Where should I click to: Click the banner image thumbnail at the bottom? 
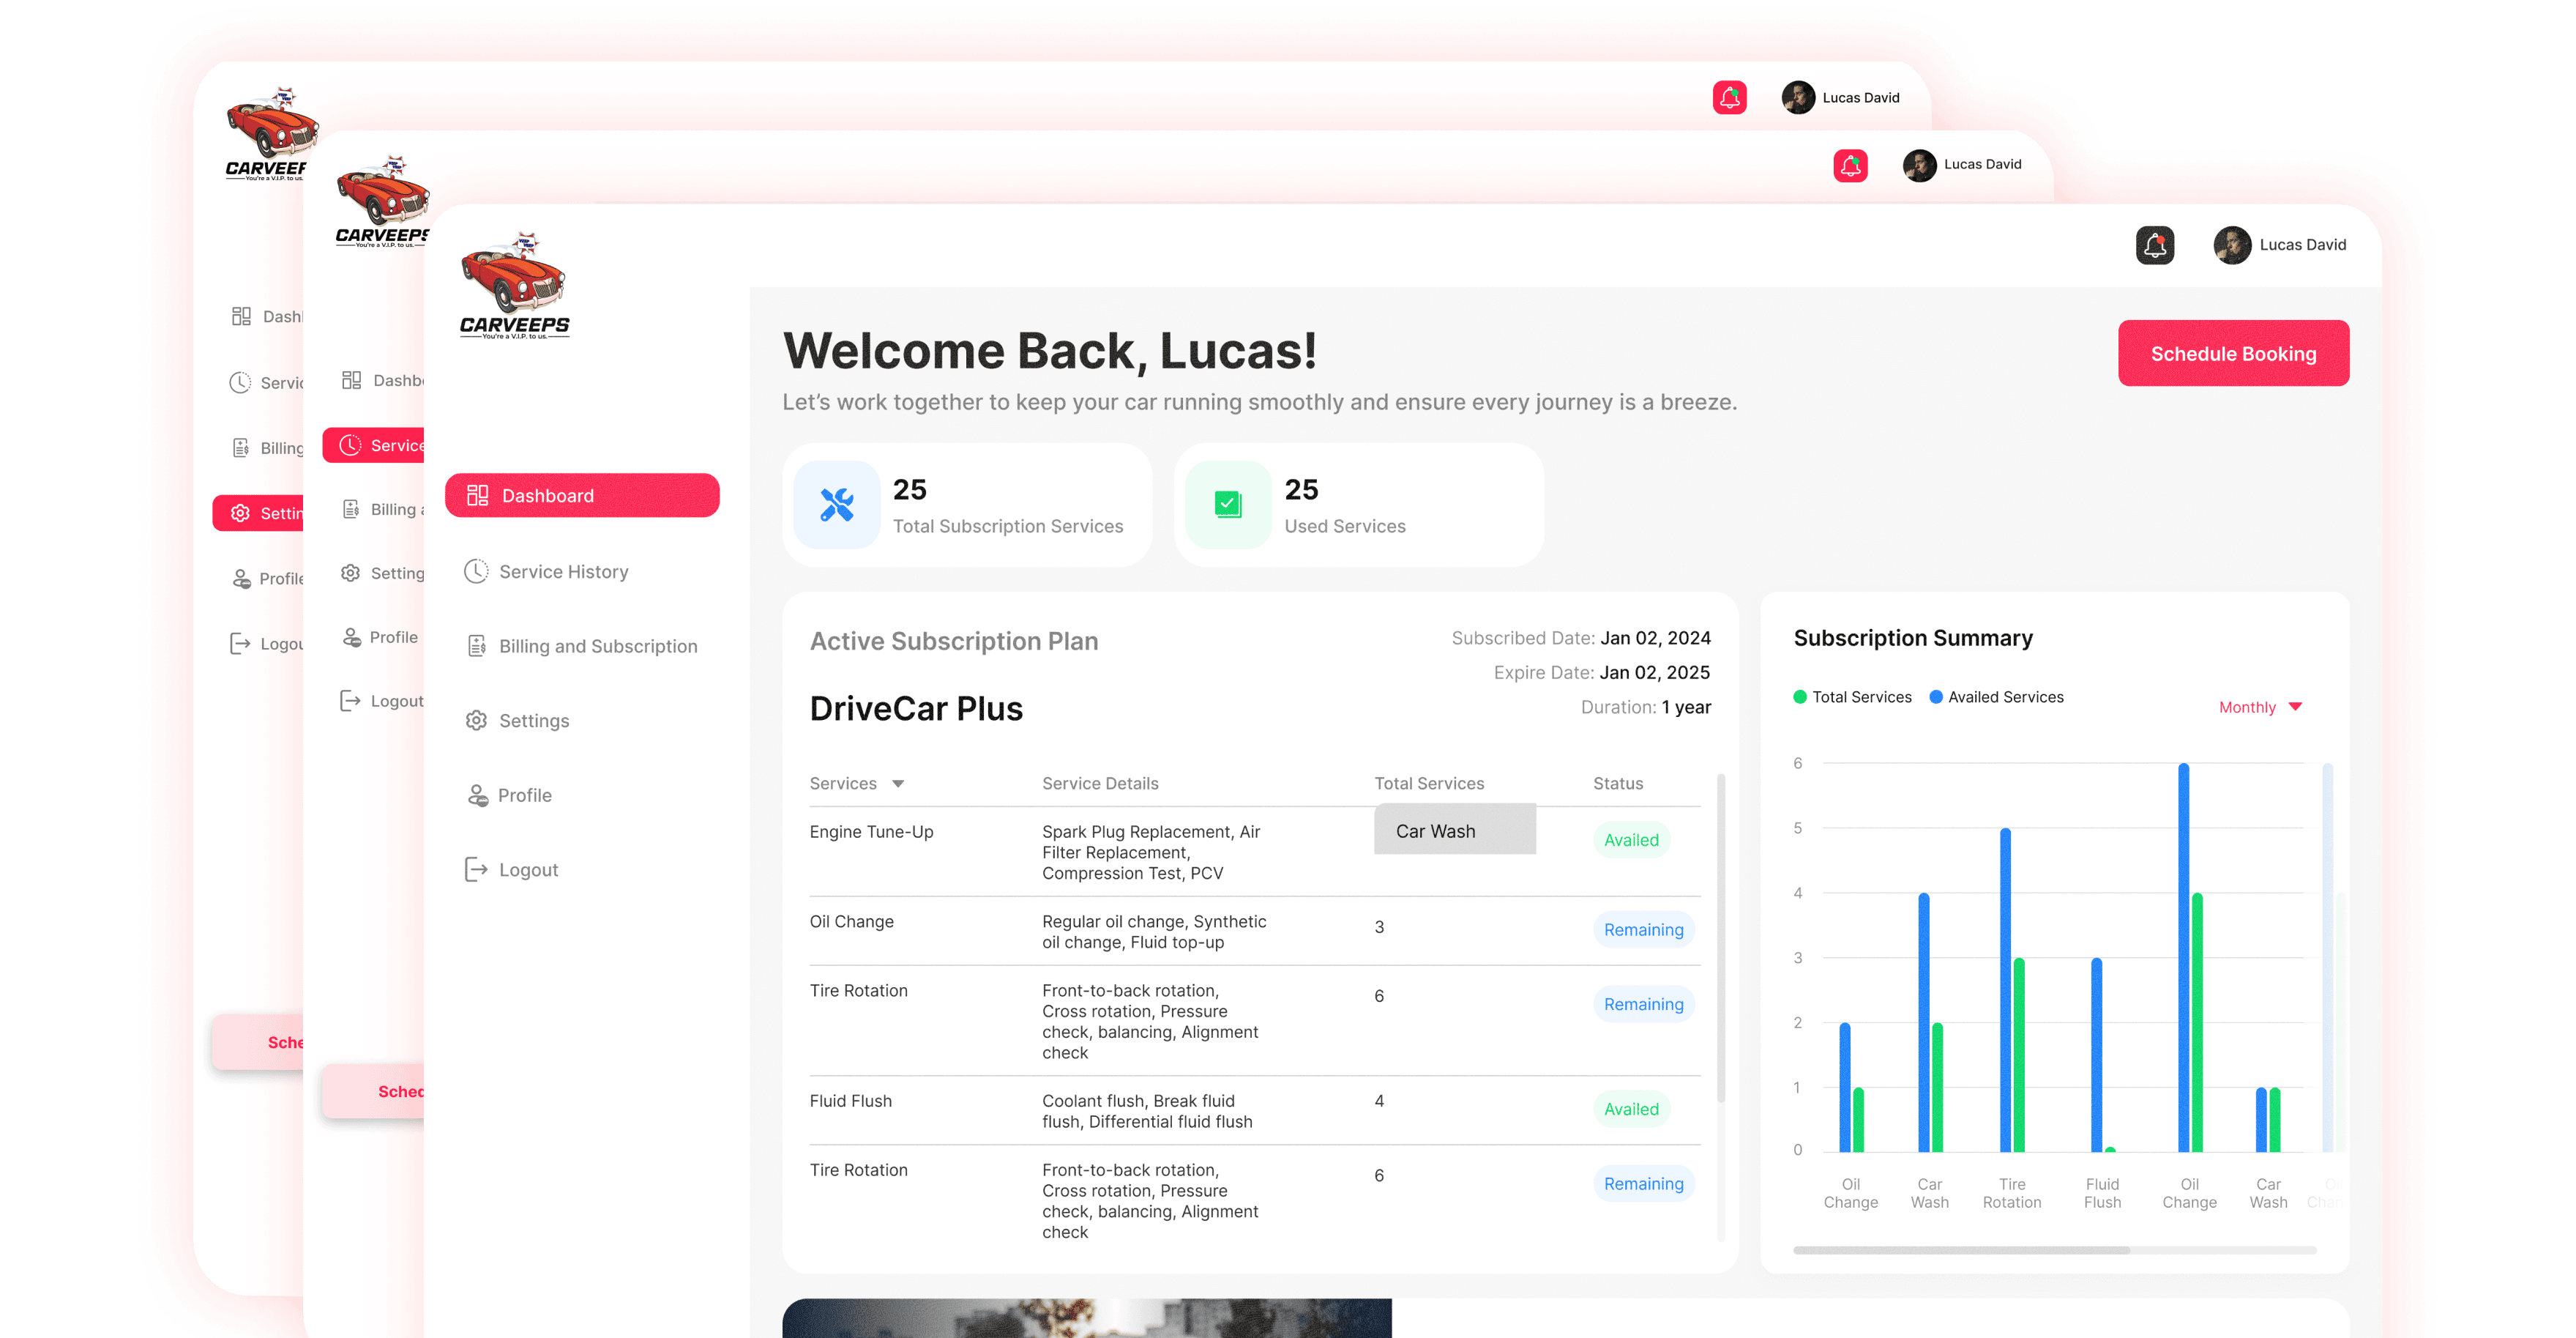(x=1087, y=1318)
